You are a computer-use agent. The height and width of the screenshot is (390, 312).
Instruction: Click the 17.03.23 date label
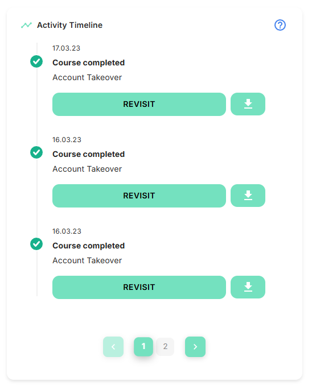66,48
